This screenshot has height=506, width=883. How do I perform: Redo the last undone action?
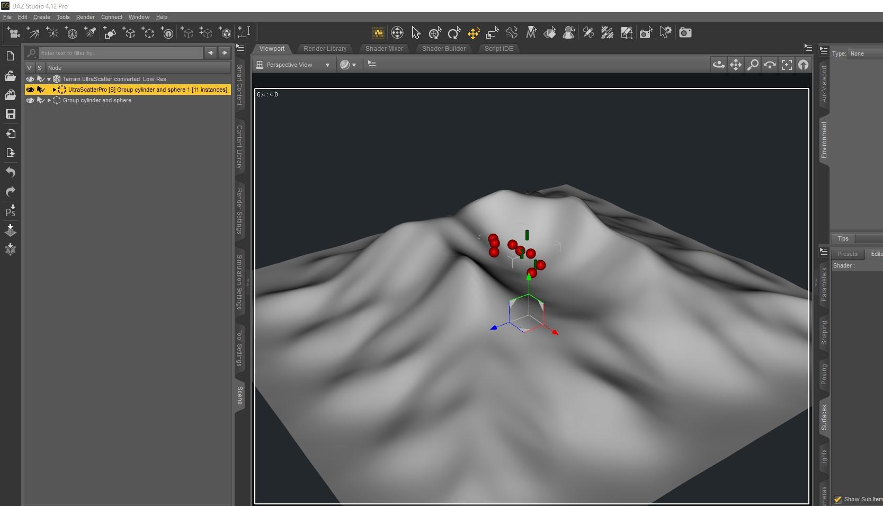10,191
